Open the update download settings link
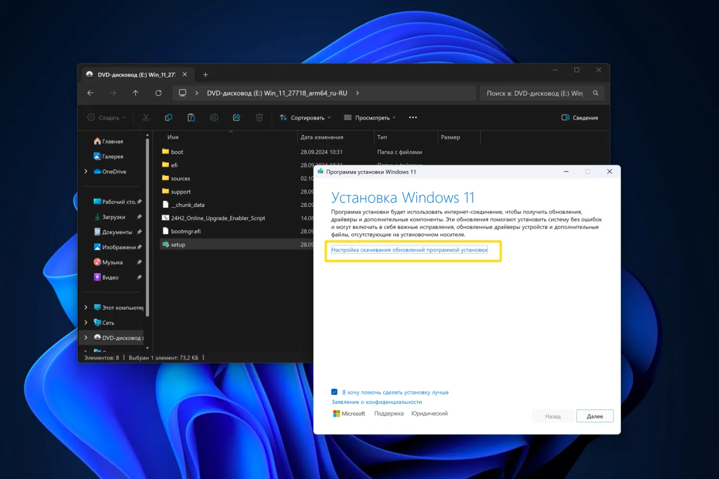 coord(409,250)
